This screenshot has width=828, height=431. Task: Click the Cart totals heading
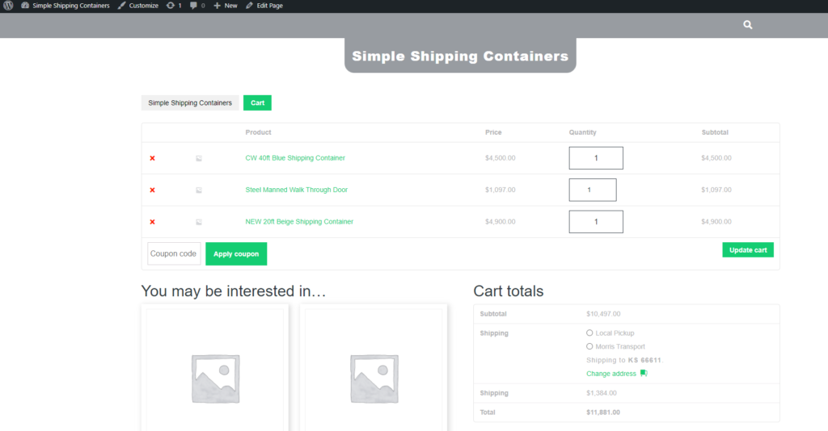pyautogui.click(x=508, y=291)
